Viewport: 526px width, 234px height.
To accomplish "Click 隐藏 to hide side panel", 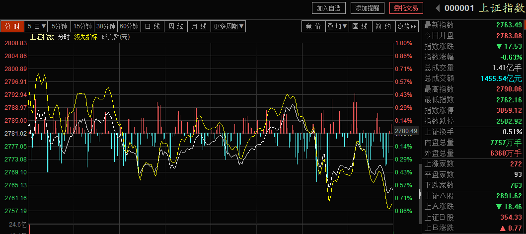I will pyautogui.click(x=407, y=26).
